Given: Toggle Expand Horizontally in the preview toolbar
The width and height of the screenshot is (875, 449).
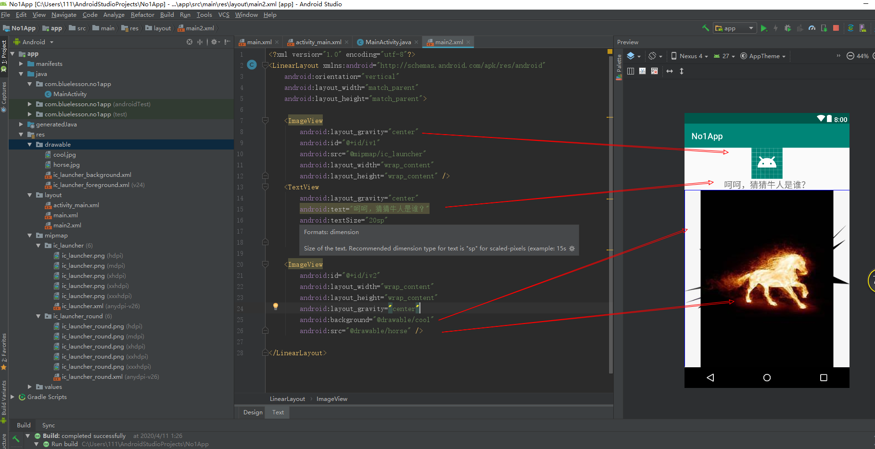Looking at the screenshot, I should tap(670, 71).
